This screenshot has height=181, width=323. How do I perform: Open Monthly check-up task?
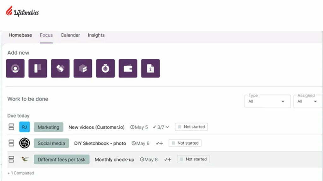115,159
